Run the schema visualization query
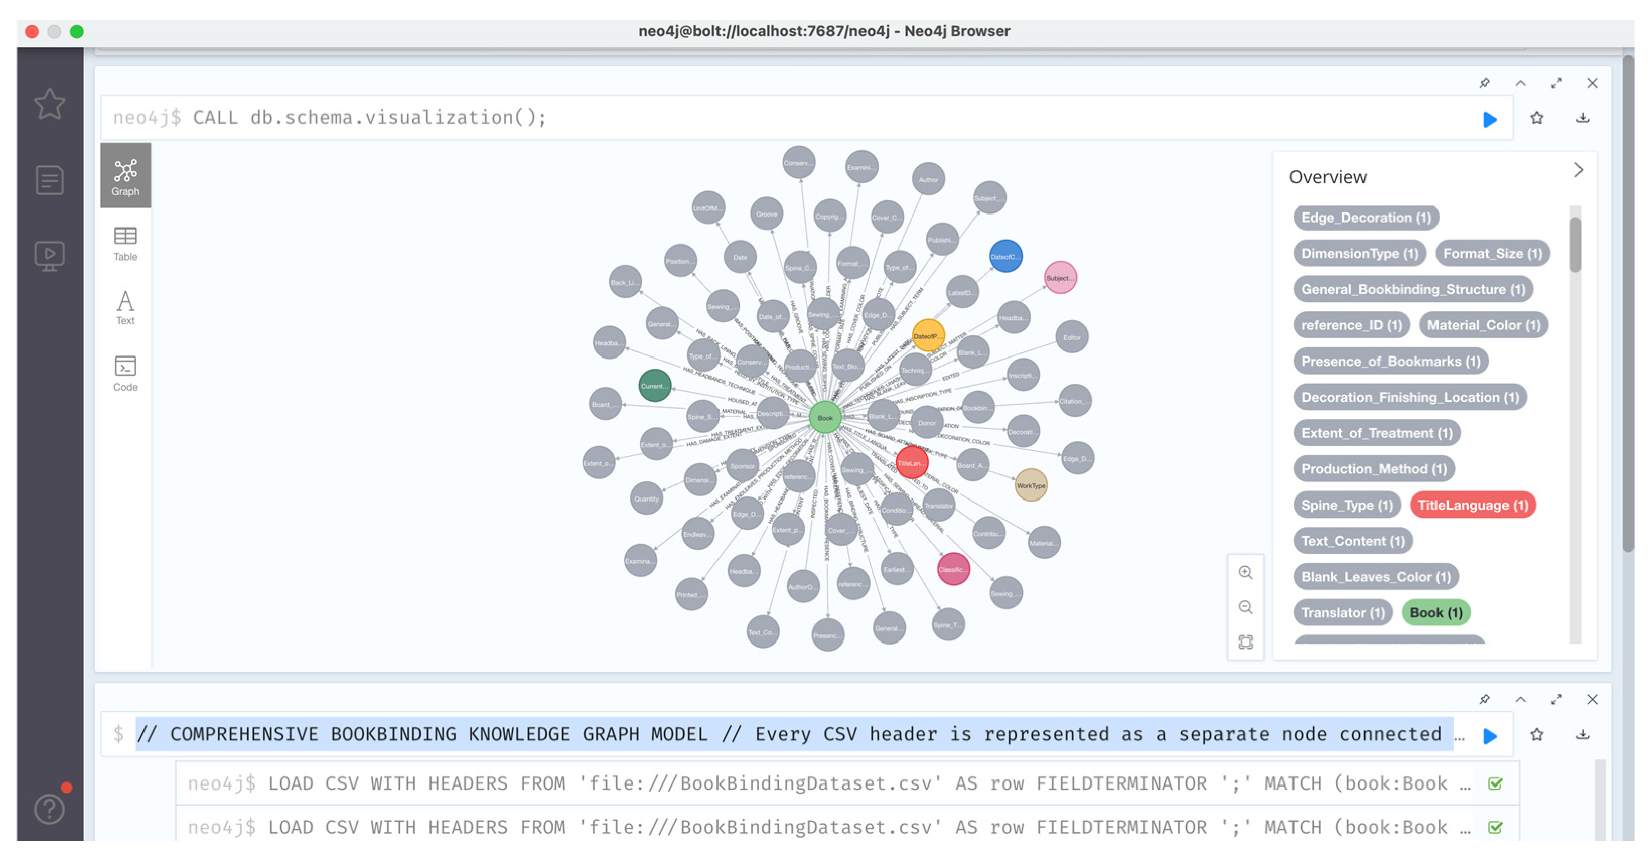Screen dimensions: 1652x856 [1490, 119]
